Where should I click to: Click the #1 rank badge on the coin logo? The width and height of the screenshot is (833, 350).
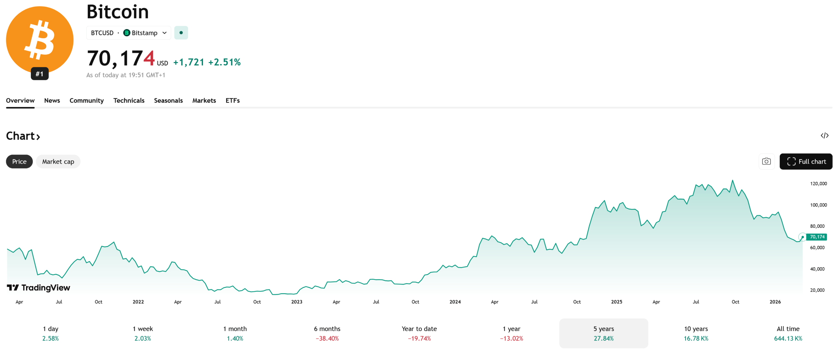tap(39, 74)
